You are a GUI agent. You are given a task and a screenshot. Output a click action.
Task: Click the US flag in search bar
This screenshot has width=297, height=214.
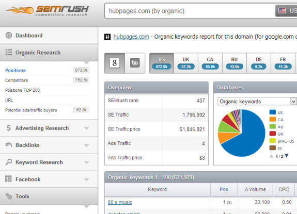click(x=282, y=11)
